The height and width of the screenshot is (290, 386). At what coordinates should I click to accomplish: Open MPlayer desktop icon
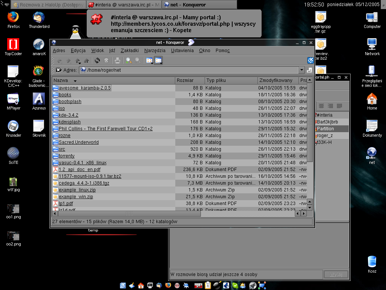(14, 102)
